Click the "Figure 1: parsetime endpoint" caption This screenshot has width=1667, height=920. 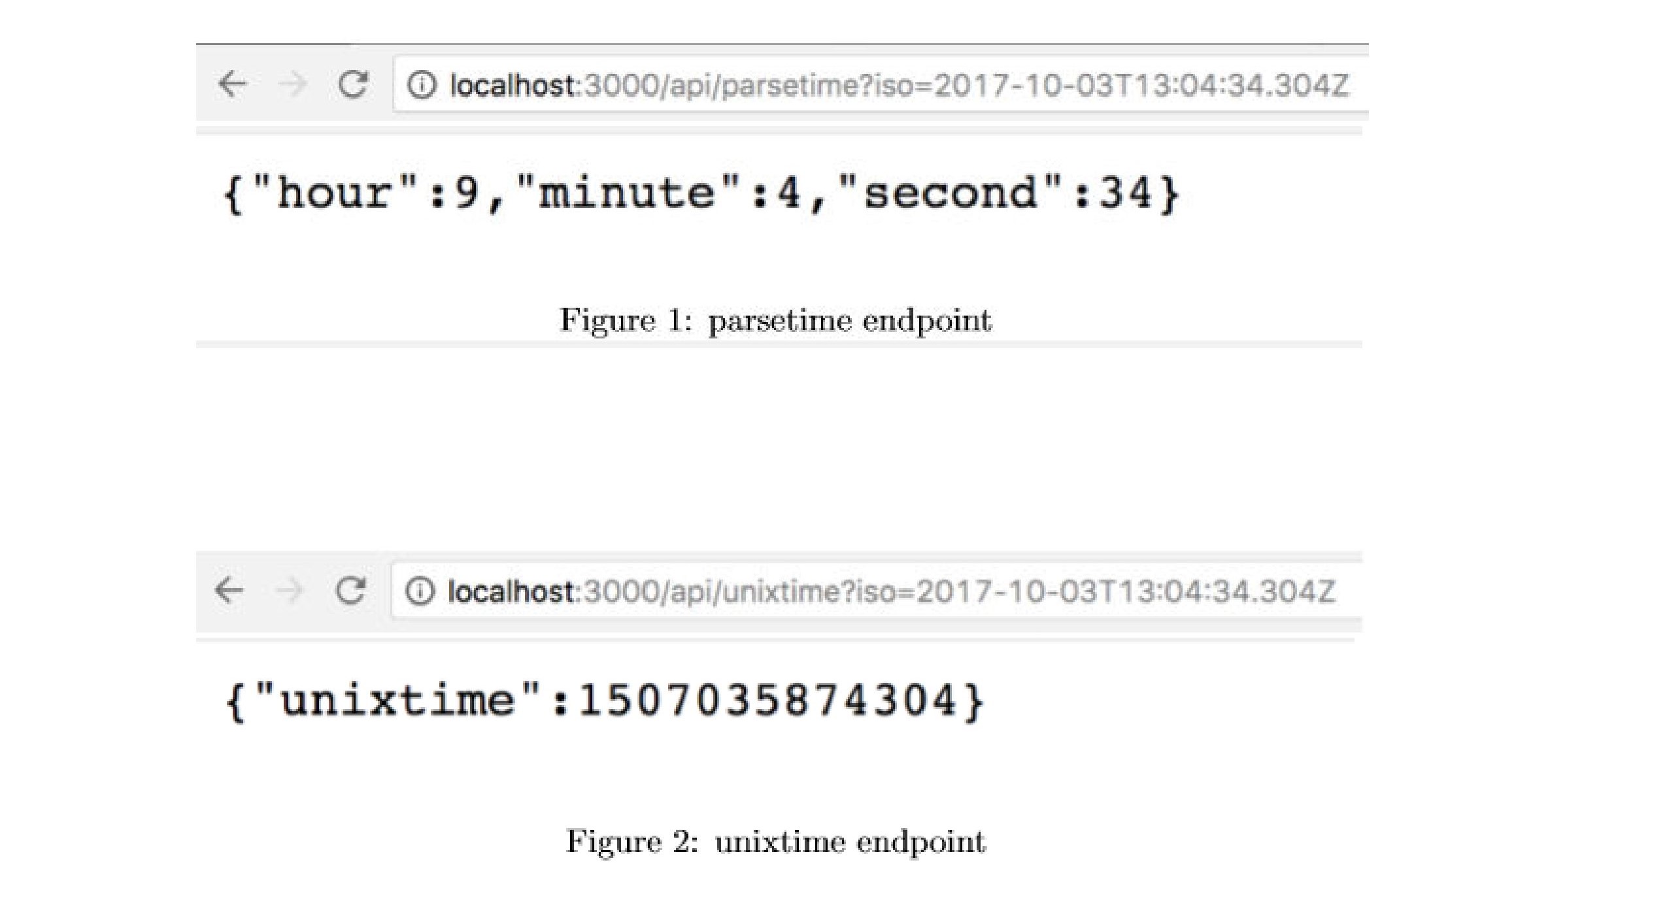[x=775, y=321]
